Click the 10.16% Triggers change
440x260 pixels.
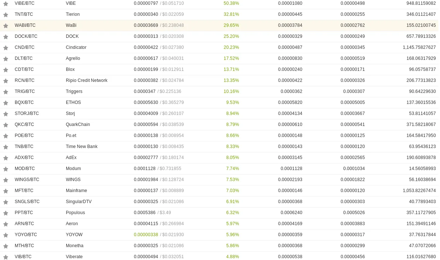coord(231,91)
